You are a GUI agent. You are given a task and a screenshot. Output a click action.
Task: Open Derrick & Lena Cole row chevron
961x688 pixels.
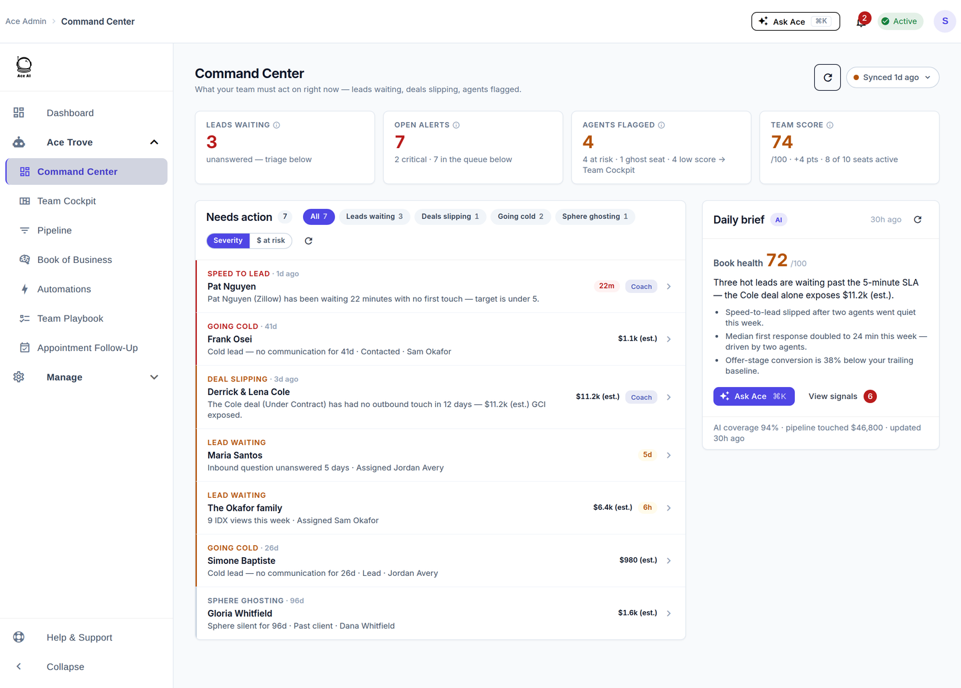click(x=669, y=397)
